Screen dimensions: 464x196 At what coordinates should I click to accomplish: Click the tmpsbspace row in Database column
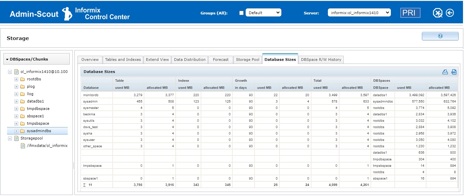pyautogui.click(x=92, y=166)
